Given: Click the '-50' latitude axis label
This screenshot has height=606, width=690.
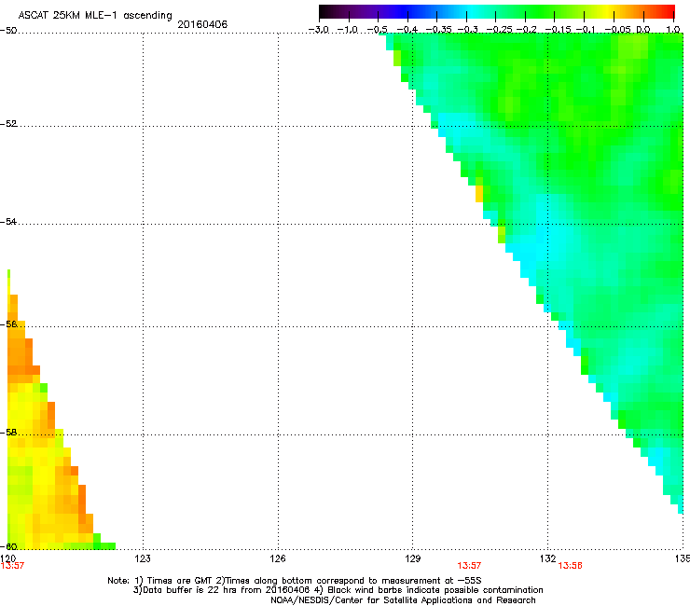Looking at the screenshot, I should 8,31.
